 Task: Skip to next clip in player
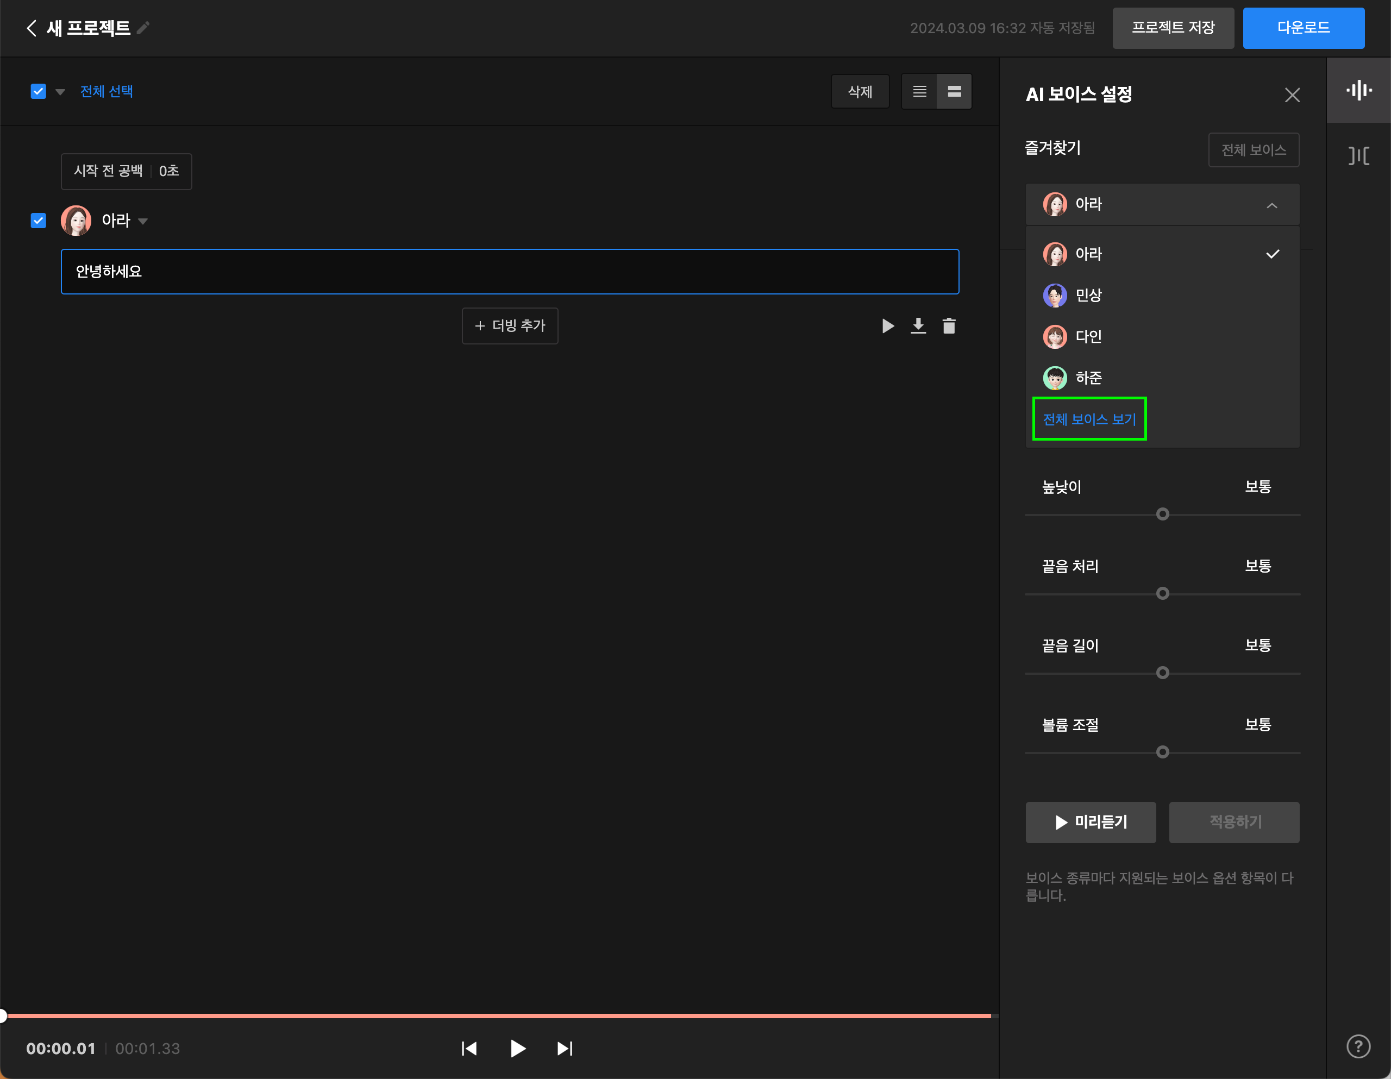click(x=565, y=1049)
